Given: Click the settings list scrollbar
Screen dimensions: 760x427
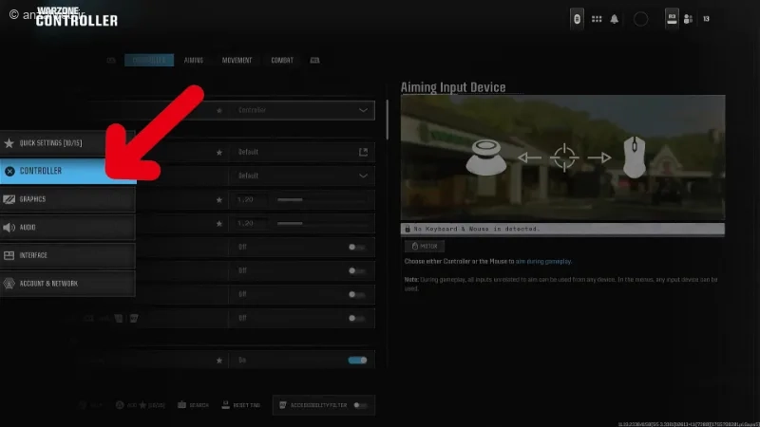Looking at the screenshot, I should (387, 120).
